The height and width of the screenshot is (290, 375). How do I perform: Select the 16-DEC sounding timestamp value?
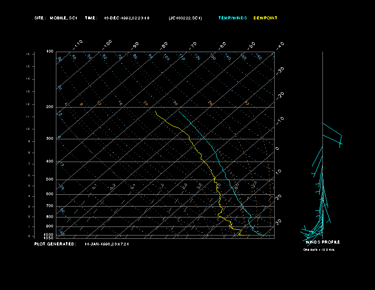pos(127,18)
